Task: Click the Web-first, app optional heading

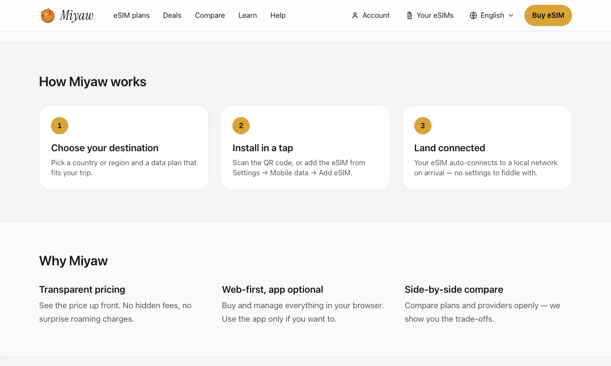Action: pos(272,289)
